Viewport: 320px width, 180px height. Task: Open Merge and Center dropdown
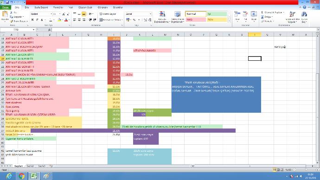click(x=122, y=20)
